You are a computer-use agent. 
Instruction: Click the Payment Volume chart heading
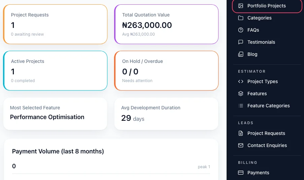pos(58,151)
